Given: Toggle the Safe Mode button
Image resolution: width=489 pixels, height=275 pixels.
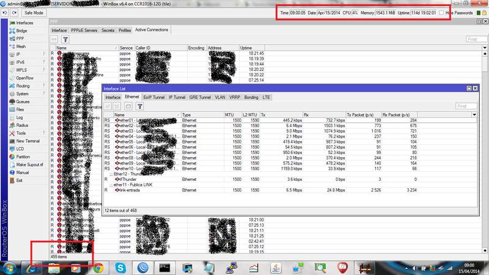Looking at the screenshot, I should (x=34, y=13).
